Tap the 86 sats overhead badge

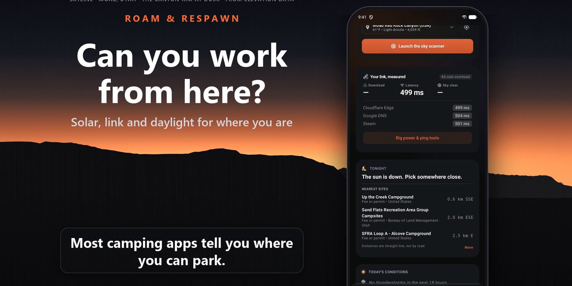[455, 77]
